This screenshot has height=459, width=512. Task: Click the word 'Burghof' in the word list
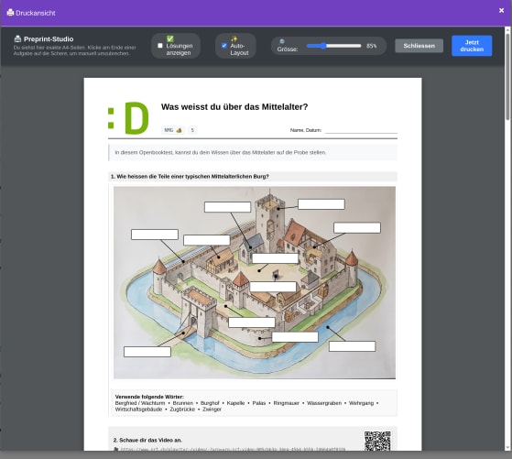[x=210, y=403]
